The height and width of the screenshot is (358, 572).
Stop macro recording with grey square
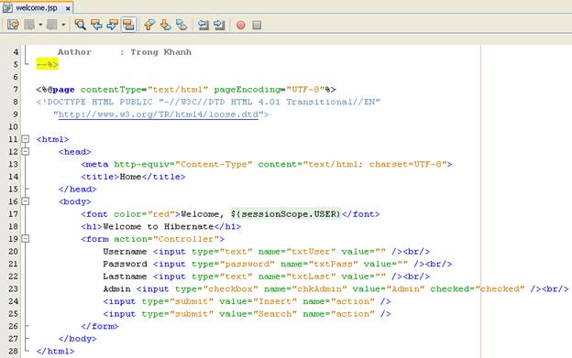(x=257, y=25)
